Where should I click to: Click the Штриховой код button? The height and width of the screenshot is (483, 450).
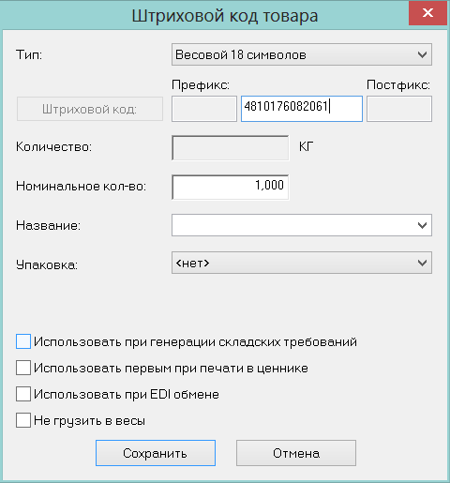tap(90, 109)
